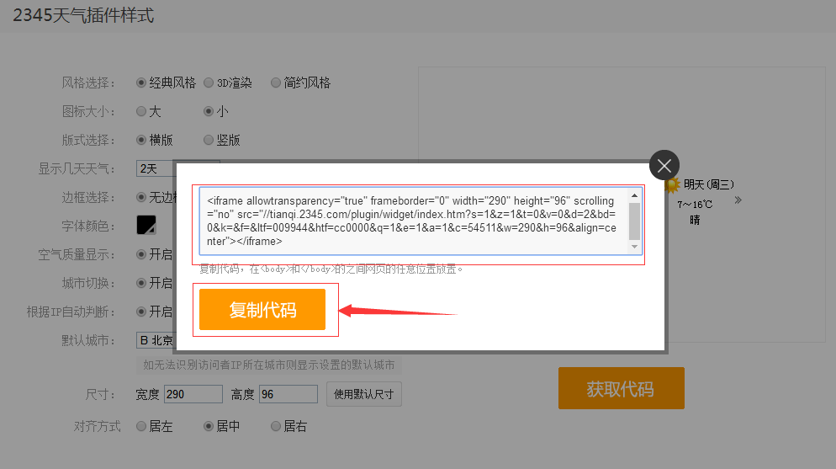Select the 3D渲染 style radio
The height and width of the screenshot is (469, 836).
click(209, 83)
